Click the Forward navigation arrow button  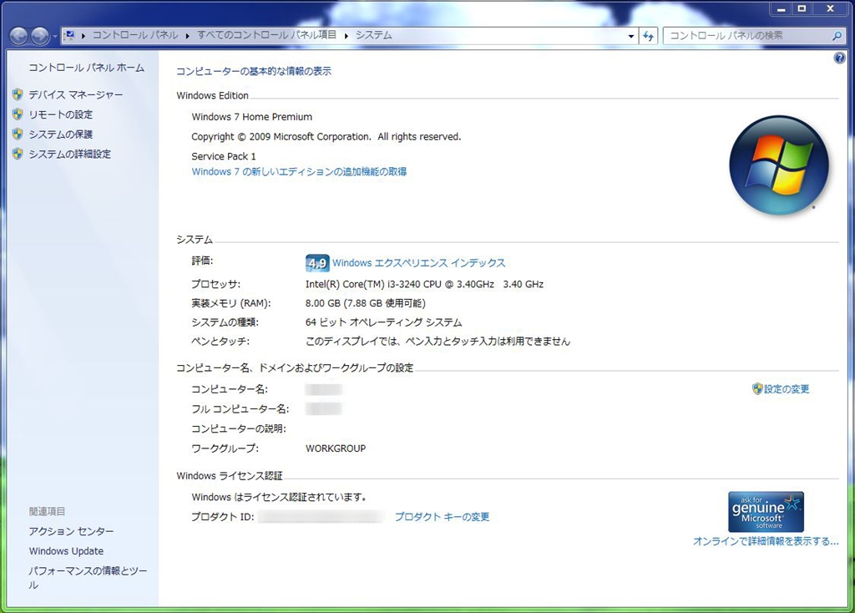pos(40,36)
